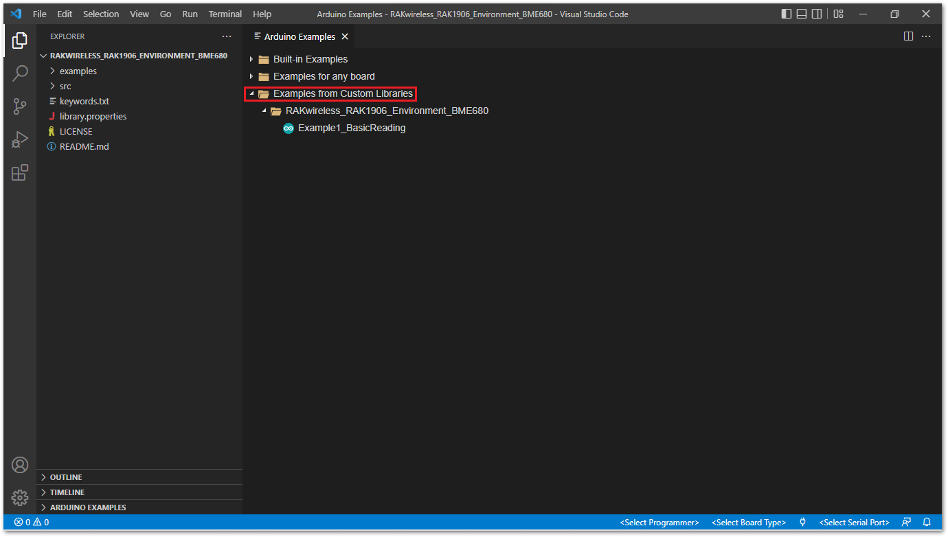Open the LICENSE file name
Image resolution: width=948 pixels, height=537 pixels.
coord(76,131)
